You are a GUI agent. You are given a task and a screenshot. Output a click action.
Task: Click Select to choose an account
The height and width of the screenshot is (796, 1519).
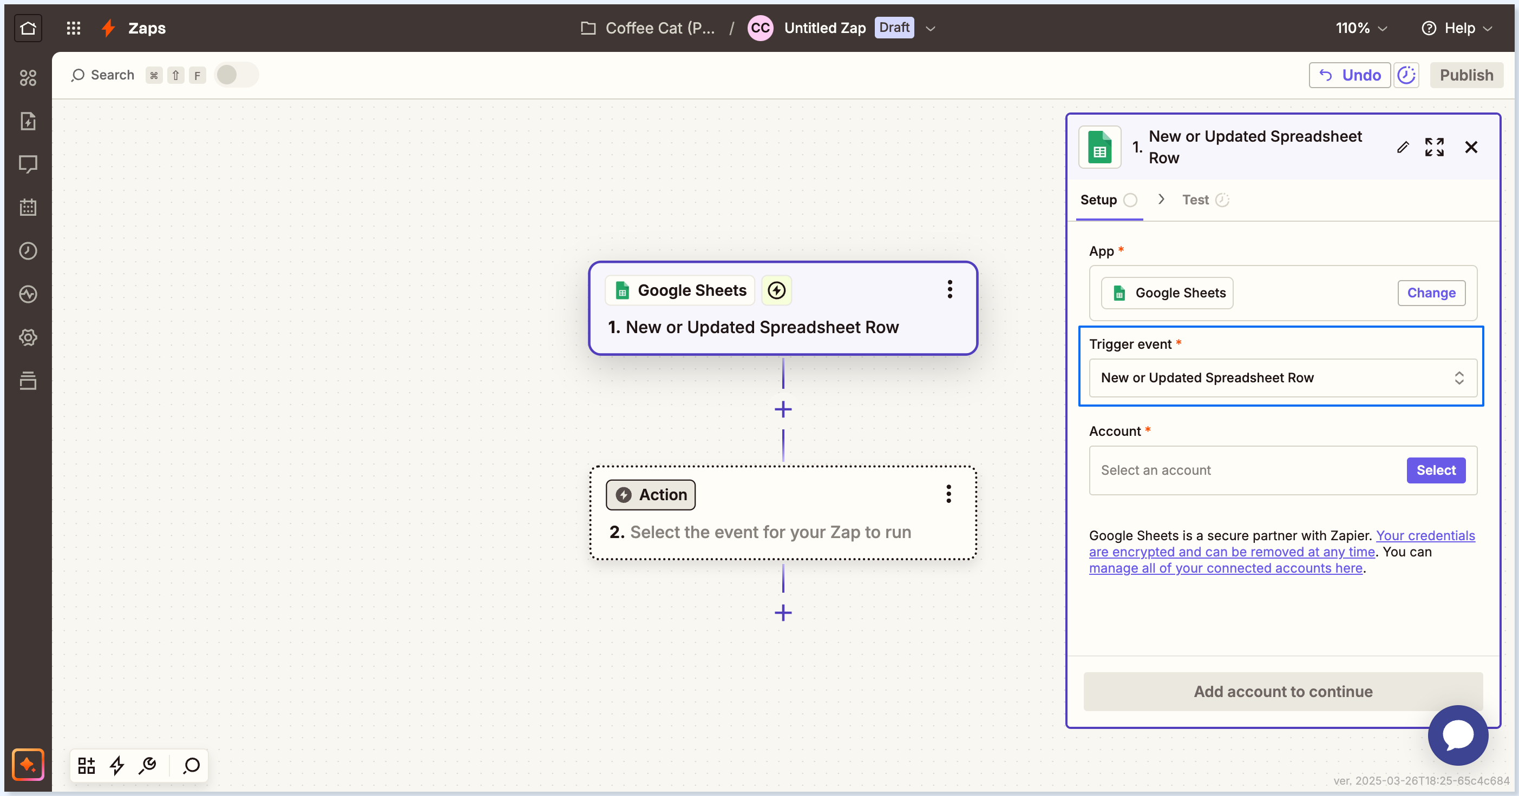pos(1436,470)
